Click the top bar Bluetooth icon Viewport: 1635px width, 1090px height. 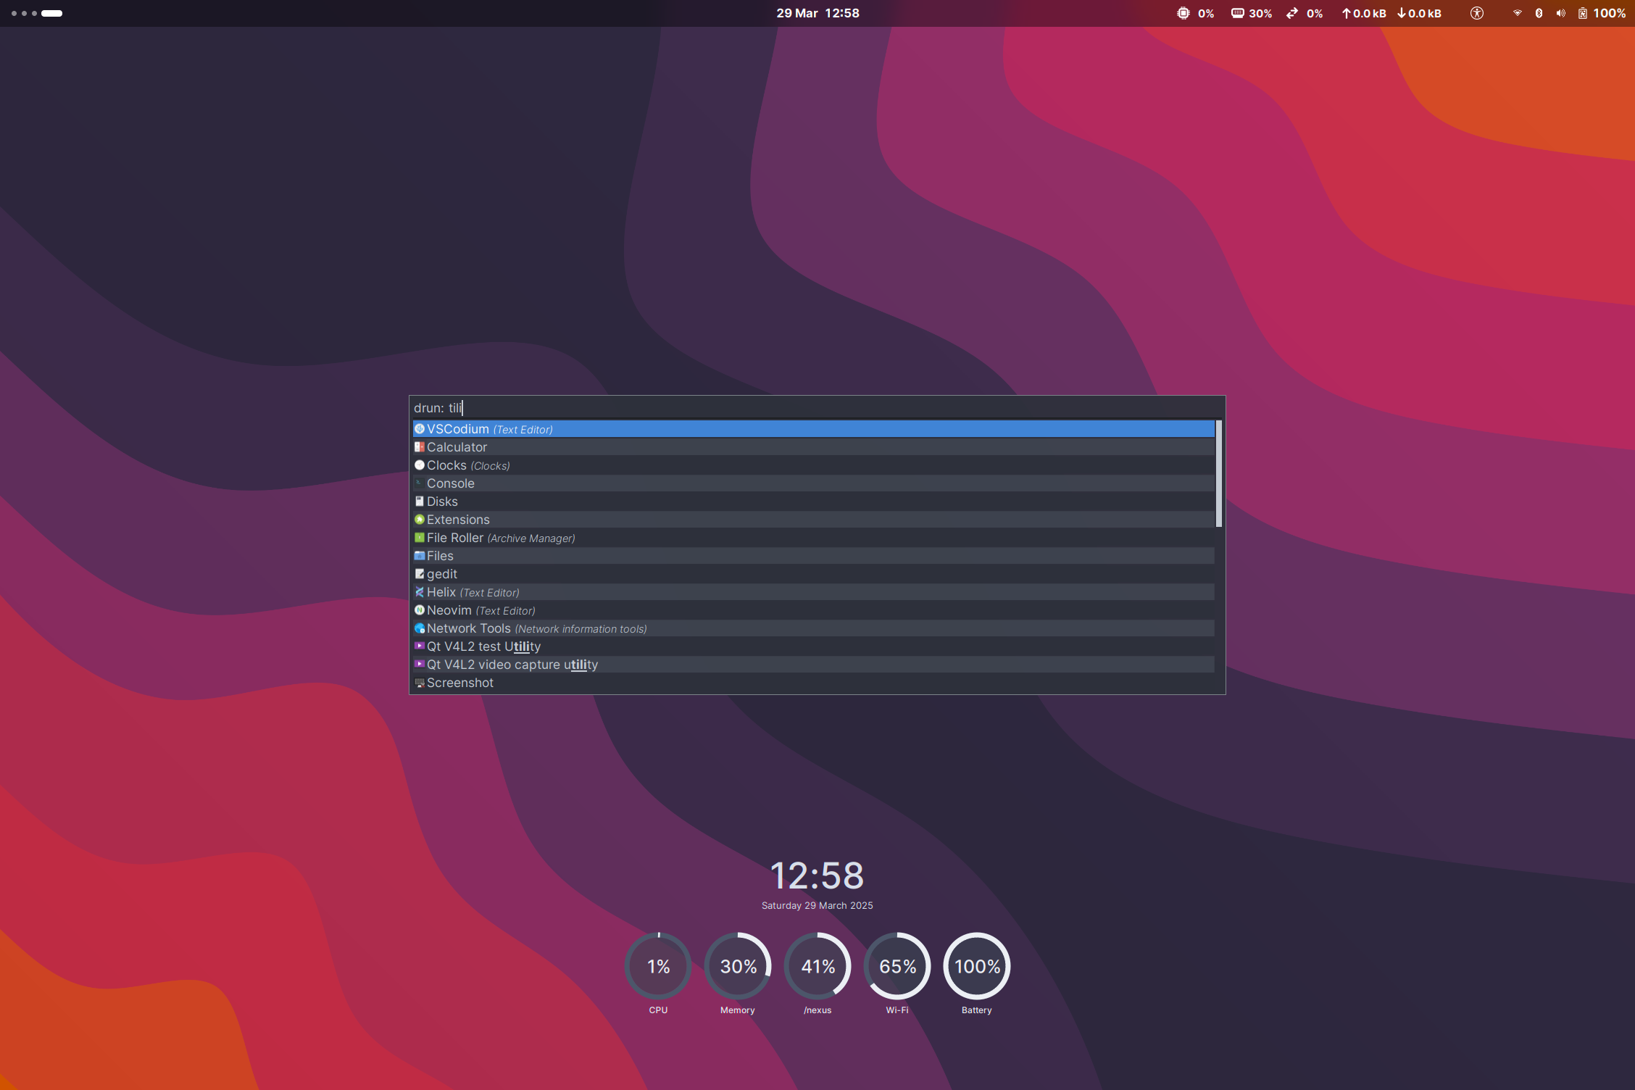pyautogui.click(x=1539, y=13)
